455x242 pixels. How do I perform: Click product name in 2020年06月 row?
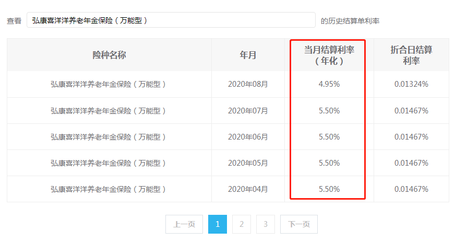[x=109, y=137]
